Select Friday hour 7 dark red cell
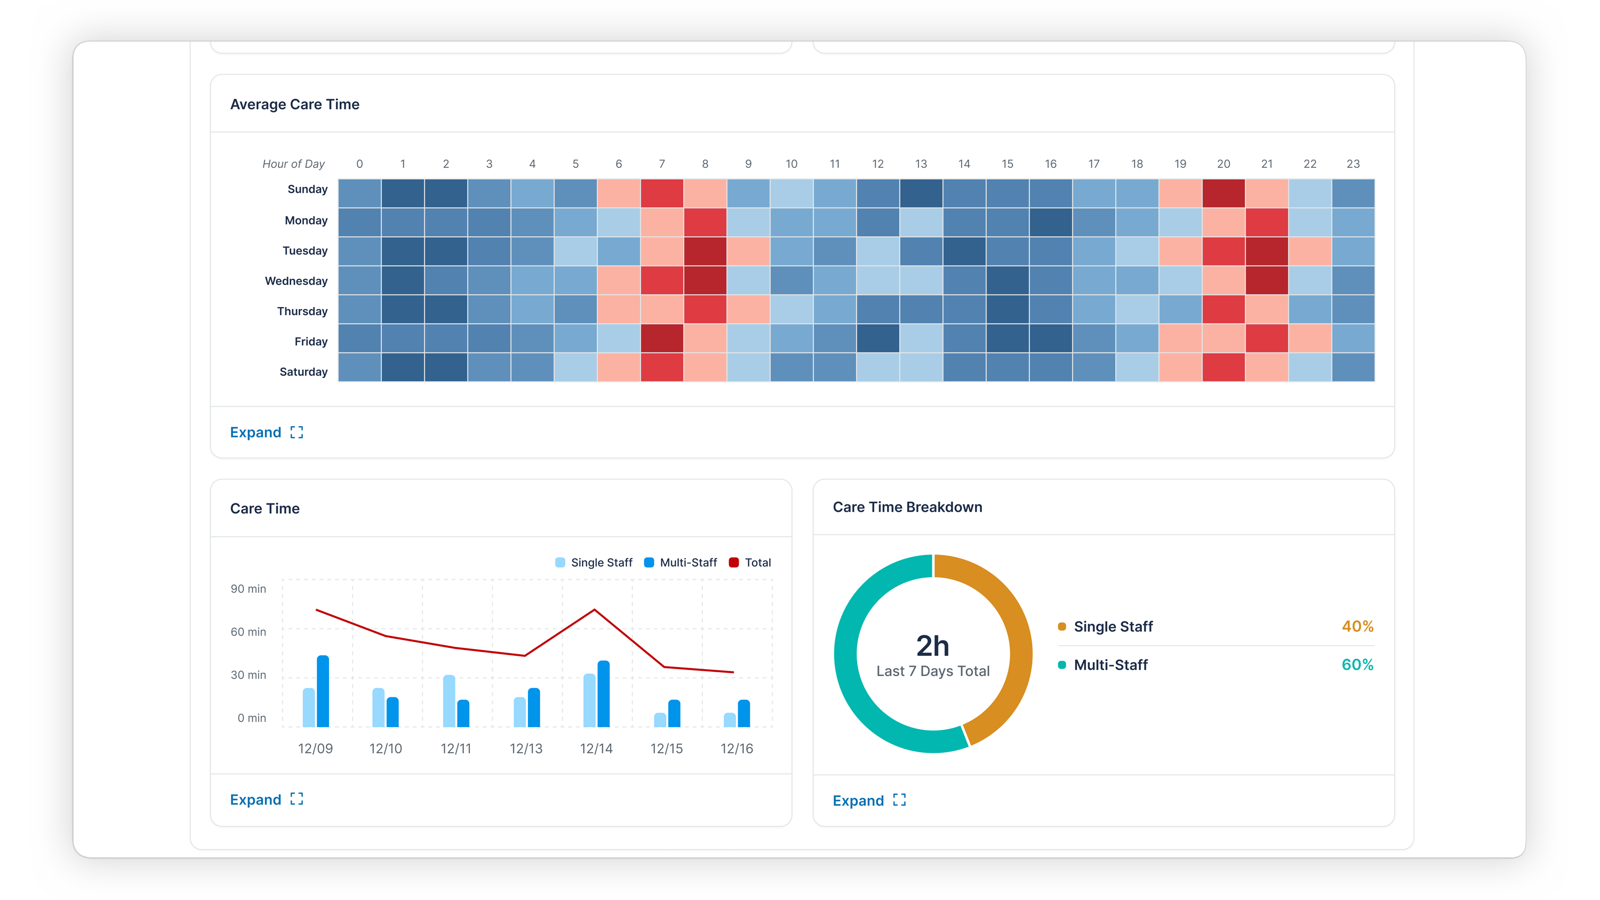Viewport: 1600px width, 900px height. [x=661, y=339]
